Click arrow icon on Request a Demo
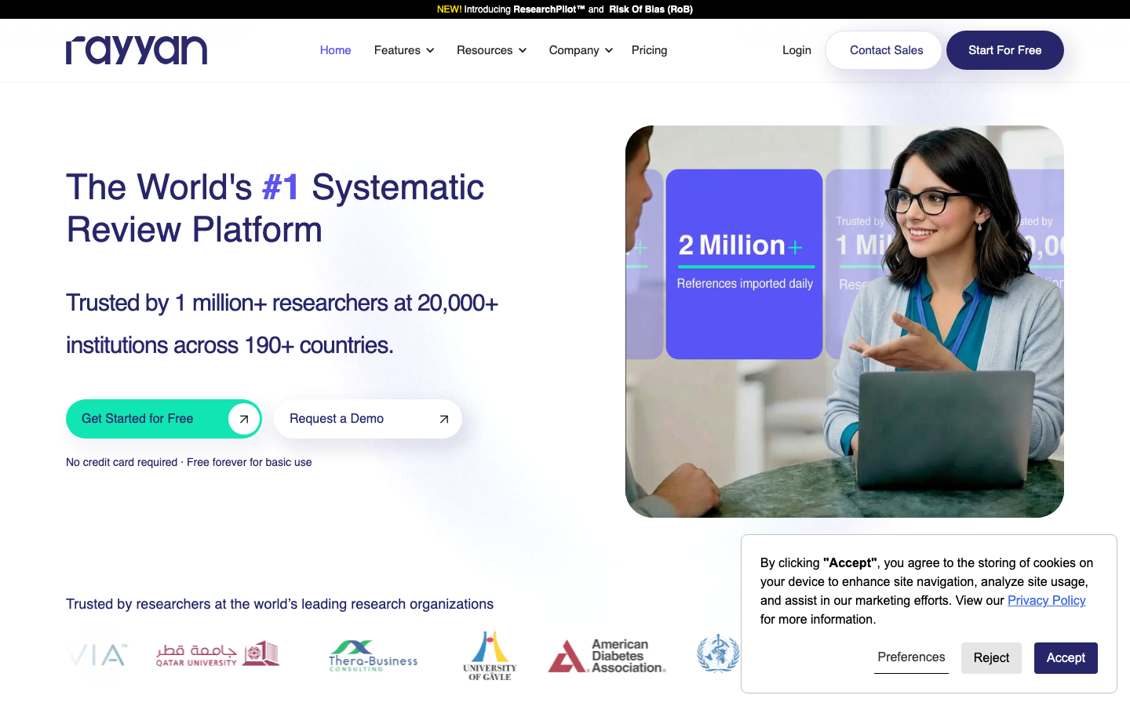 pos(444,419)
